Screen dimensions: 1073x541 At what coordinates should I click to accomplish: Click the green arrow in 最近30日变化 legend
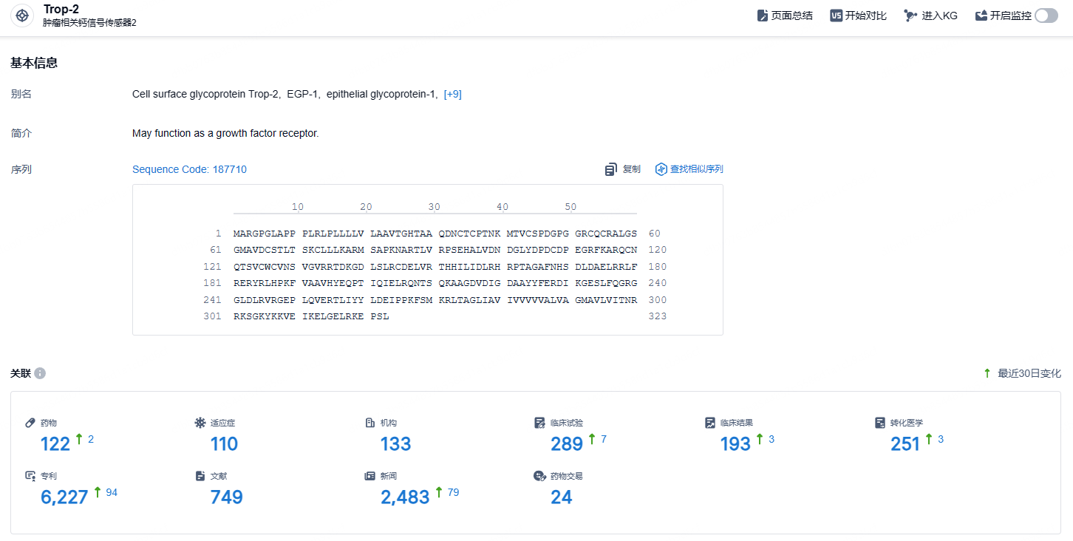pyautogui.click(x=987, y=373)
